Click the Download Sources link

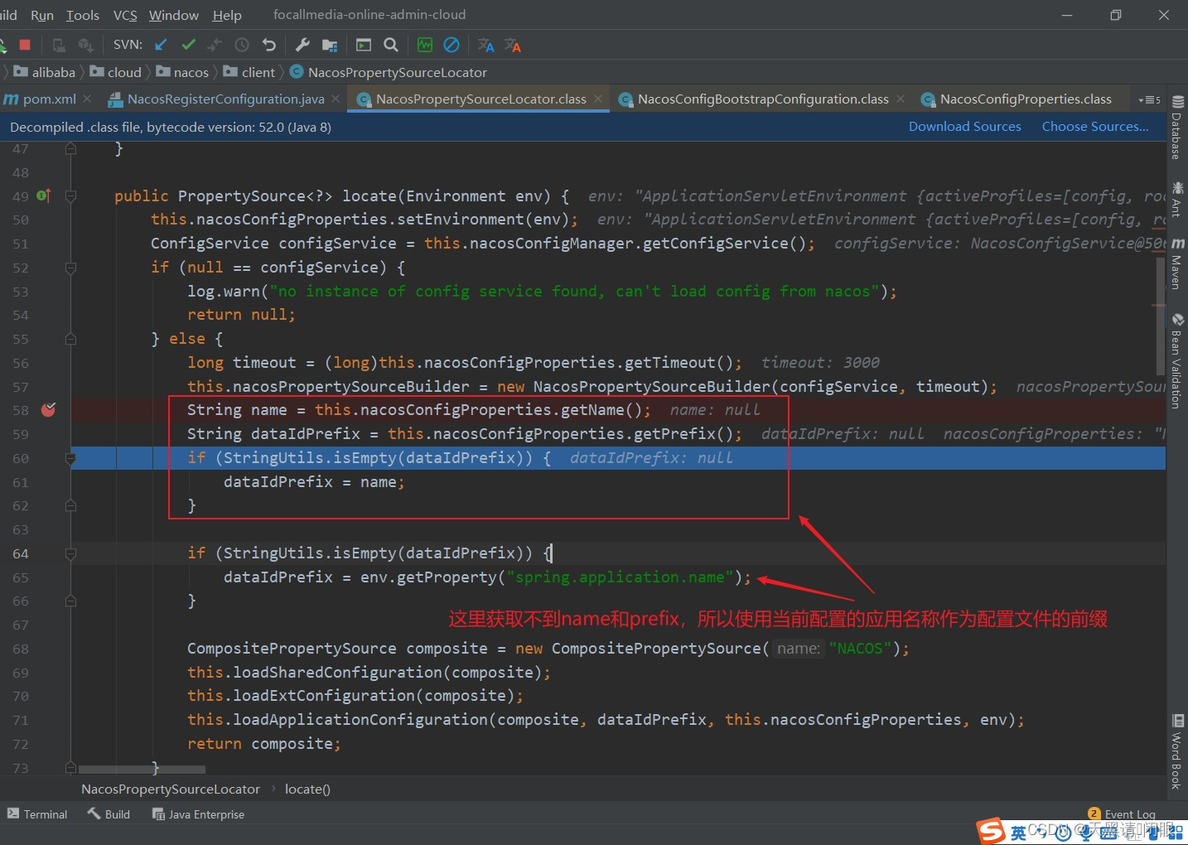964,127
